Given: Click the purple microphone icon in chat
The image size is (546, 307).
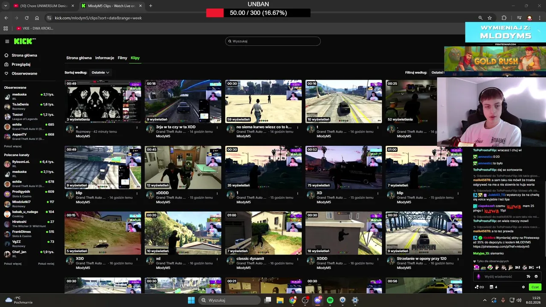Looking at the screenshot, I should click(x=478, y=277).
